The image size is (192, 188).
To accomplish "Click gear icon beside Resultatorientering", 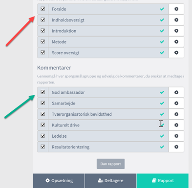I will pyautogui.click(x=176, y=147).
